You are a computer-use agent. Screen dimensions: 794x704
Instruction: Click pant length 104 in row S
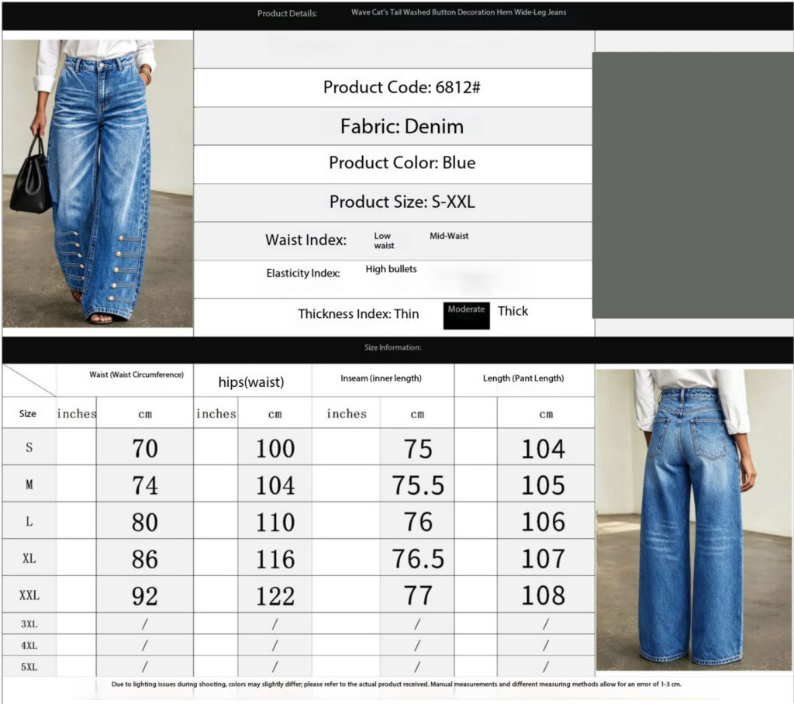coord(543,449)
